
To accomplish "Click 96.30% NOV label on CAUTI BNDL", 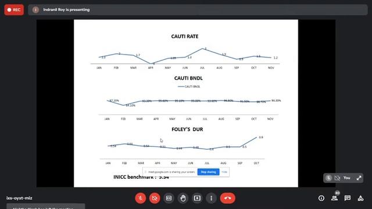I will point(276,100).
